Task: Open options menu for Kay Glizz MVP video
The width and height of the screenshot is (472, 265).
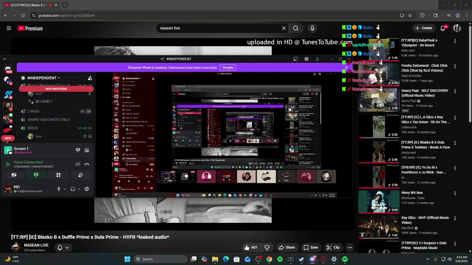Action: tap(455, 218)
